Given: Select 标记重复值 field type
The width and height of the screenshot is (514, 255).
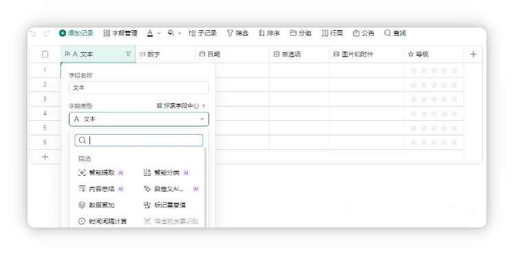Looking at the screenshot, I should tap(165, 206).
